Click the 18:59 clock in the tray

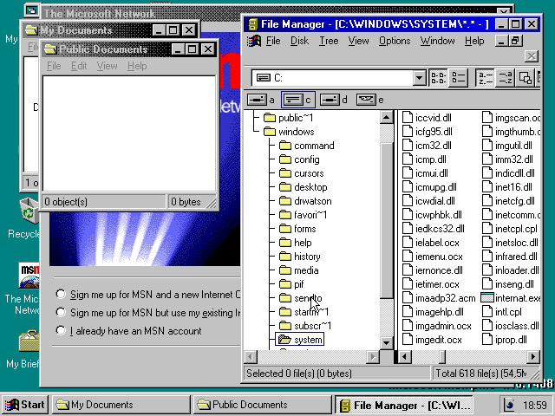click(535, 405)
